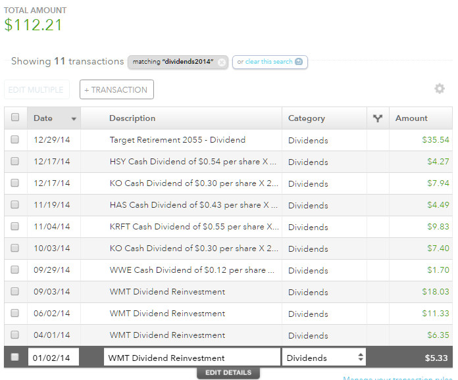Sort by Description column header
This screenshot has width=458, height=380.
click(x=132, y=118)
